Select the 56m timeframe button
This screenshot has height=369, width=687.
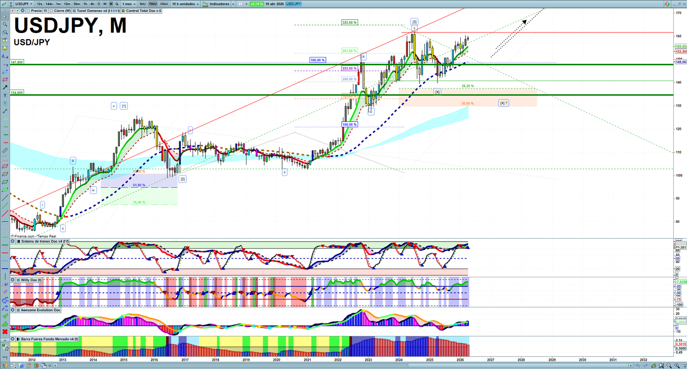click(x=76, y=4)
